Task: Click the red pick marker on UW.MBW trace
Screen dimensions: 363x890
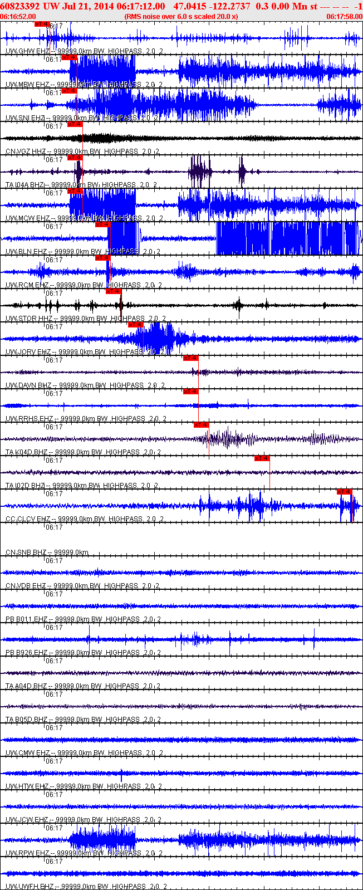Action: (70, 57)
